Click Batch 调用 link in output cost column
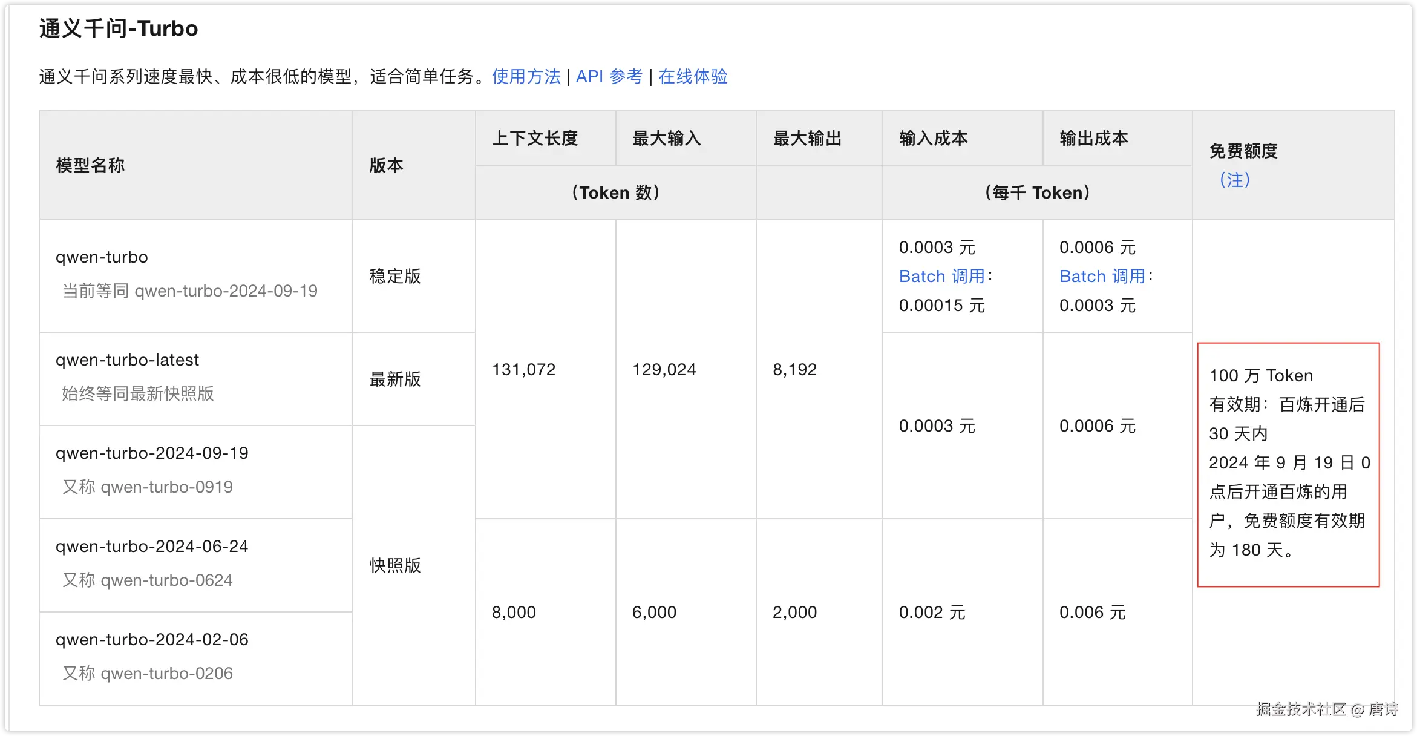This screenshot has width=1417, height=736. point(1102,277)
